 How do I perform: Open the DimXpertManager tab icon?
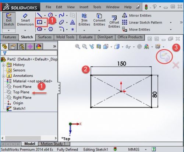pos(30,47)
